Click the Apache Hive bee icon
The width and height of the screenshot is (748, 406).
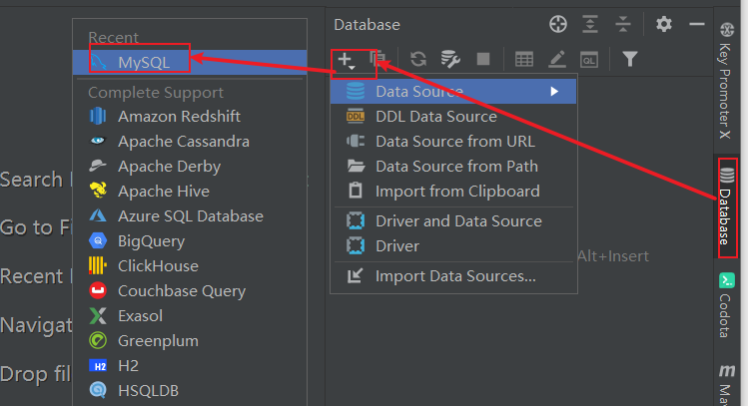[x=98, y=191]
